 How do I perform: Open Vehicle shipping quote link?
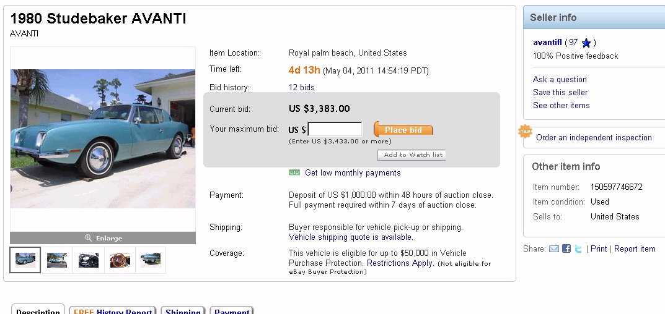[350, 237]
